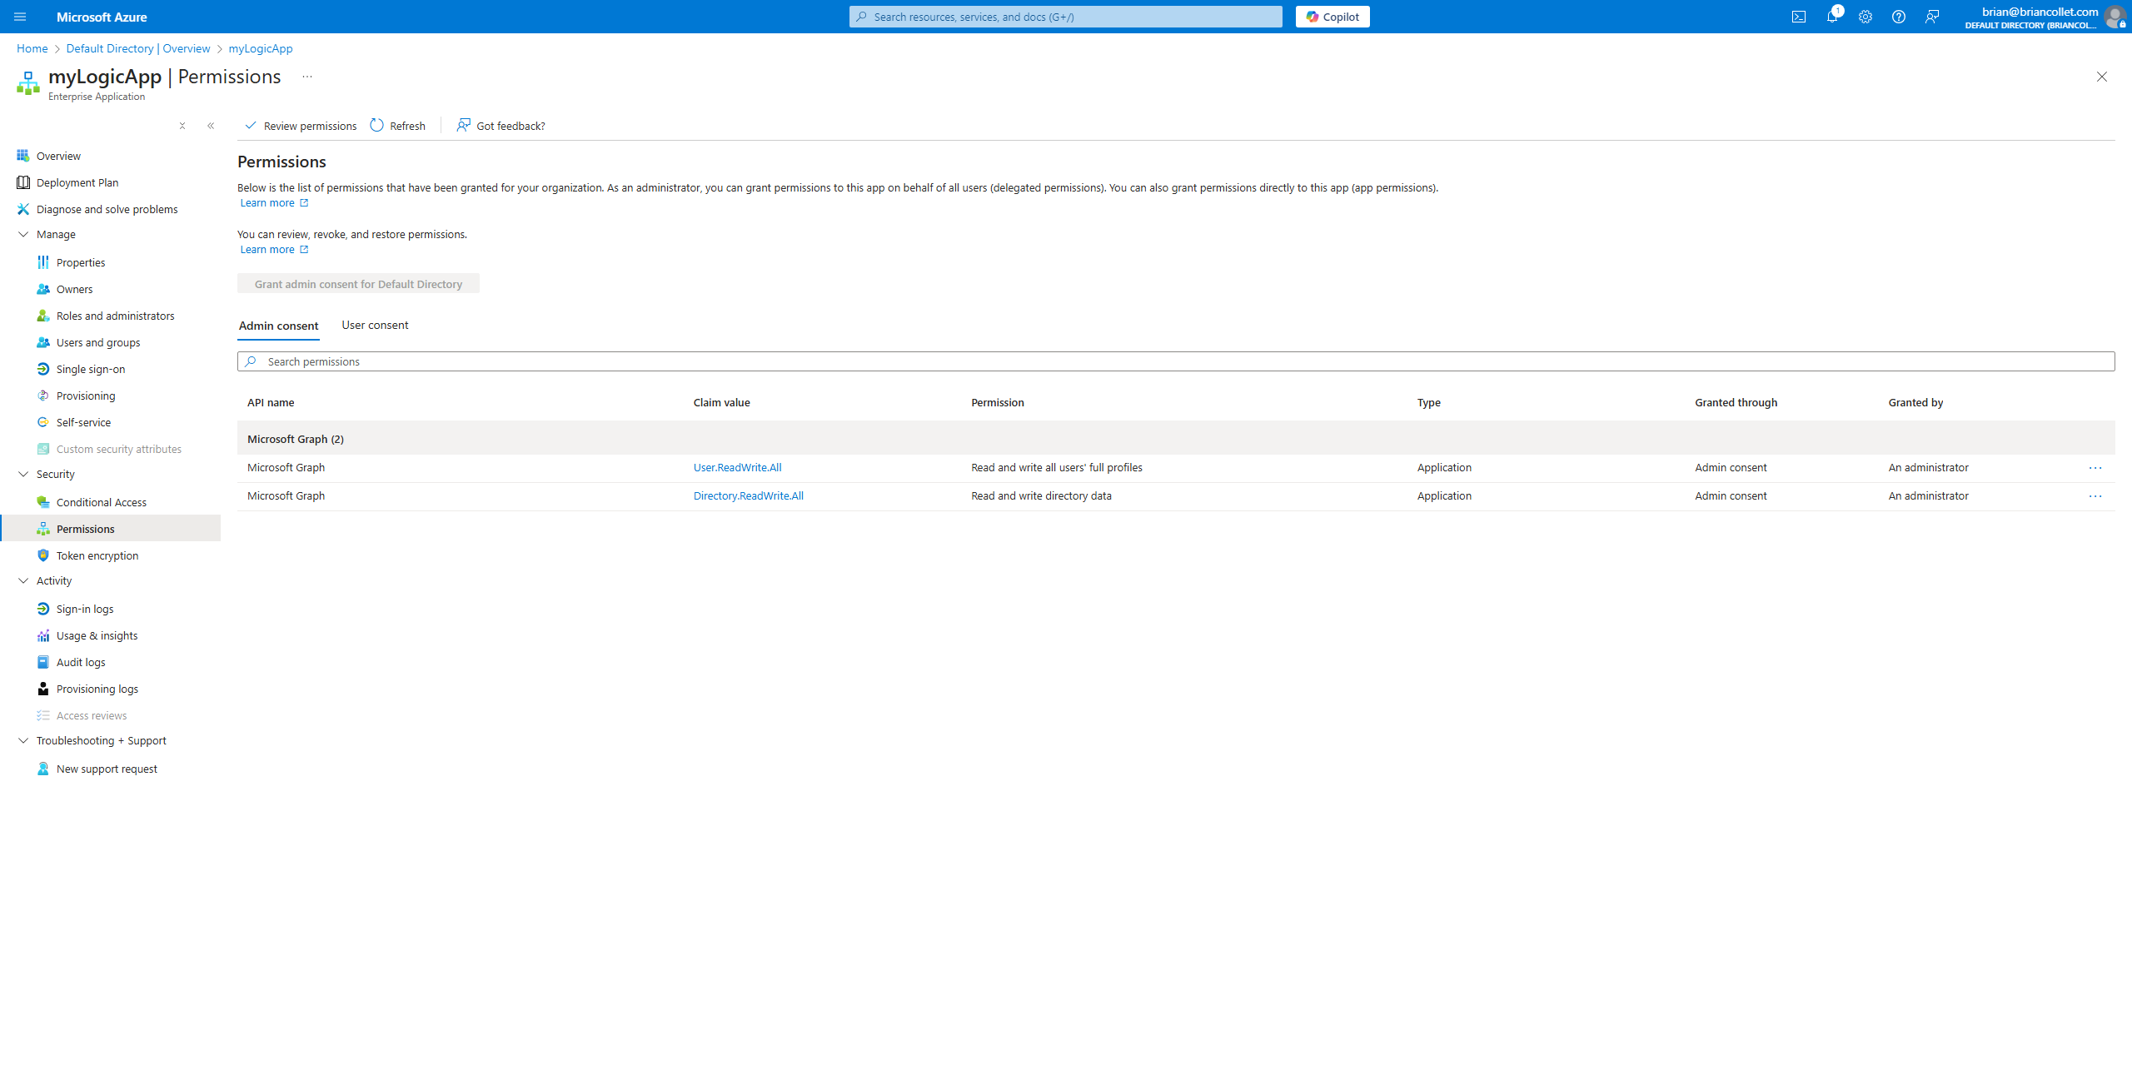Open Provisioning logs
The image size is (2132, 1070).
[x=97, y=689]
